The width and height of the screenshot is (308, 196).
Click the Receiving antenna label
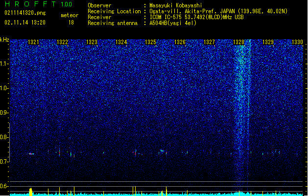tap(113, 23)
